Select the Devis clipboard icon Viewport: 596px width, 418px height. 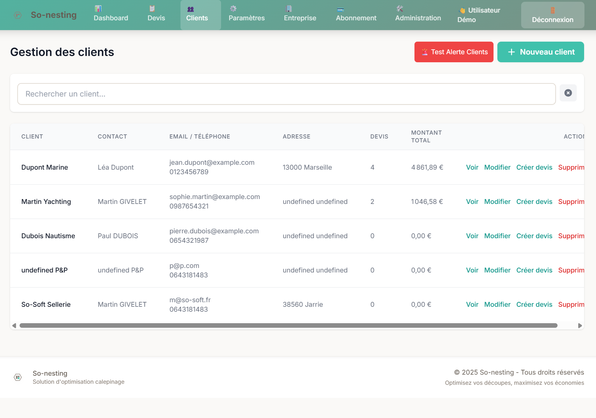(152, 8)
